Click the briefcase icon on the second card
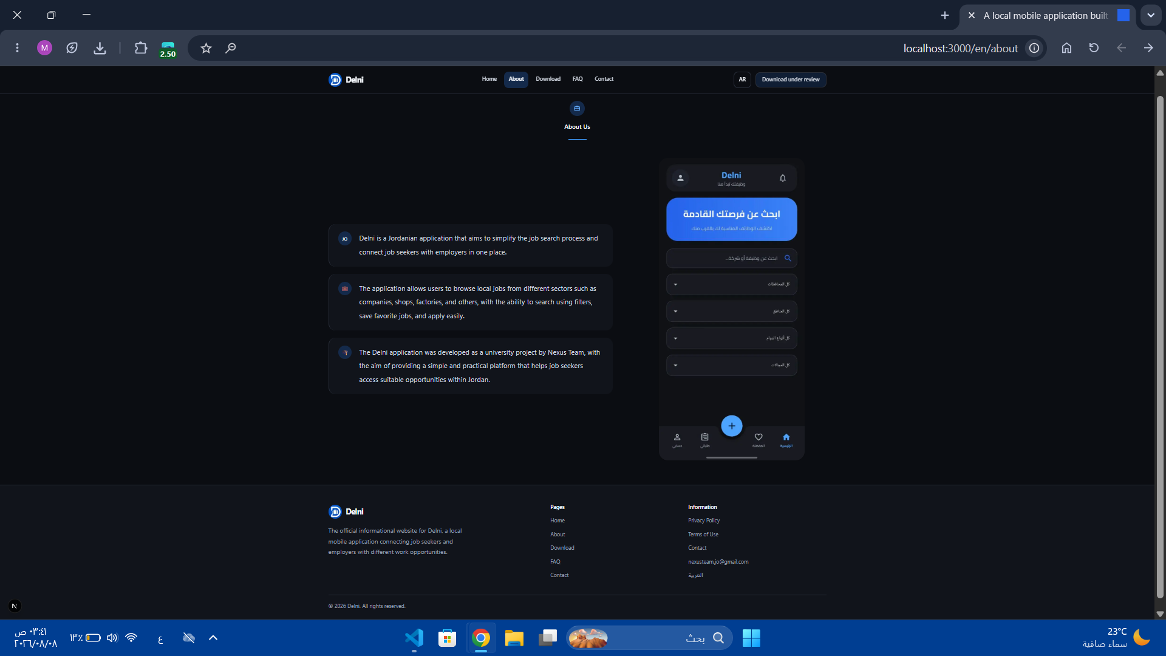Viewport: 1166px width, 656px height. pos(345,289)
